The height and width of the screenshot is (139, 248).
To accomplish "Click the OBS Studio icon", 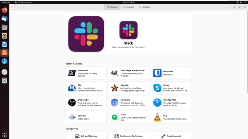I will 72,103.
